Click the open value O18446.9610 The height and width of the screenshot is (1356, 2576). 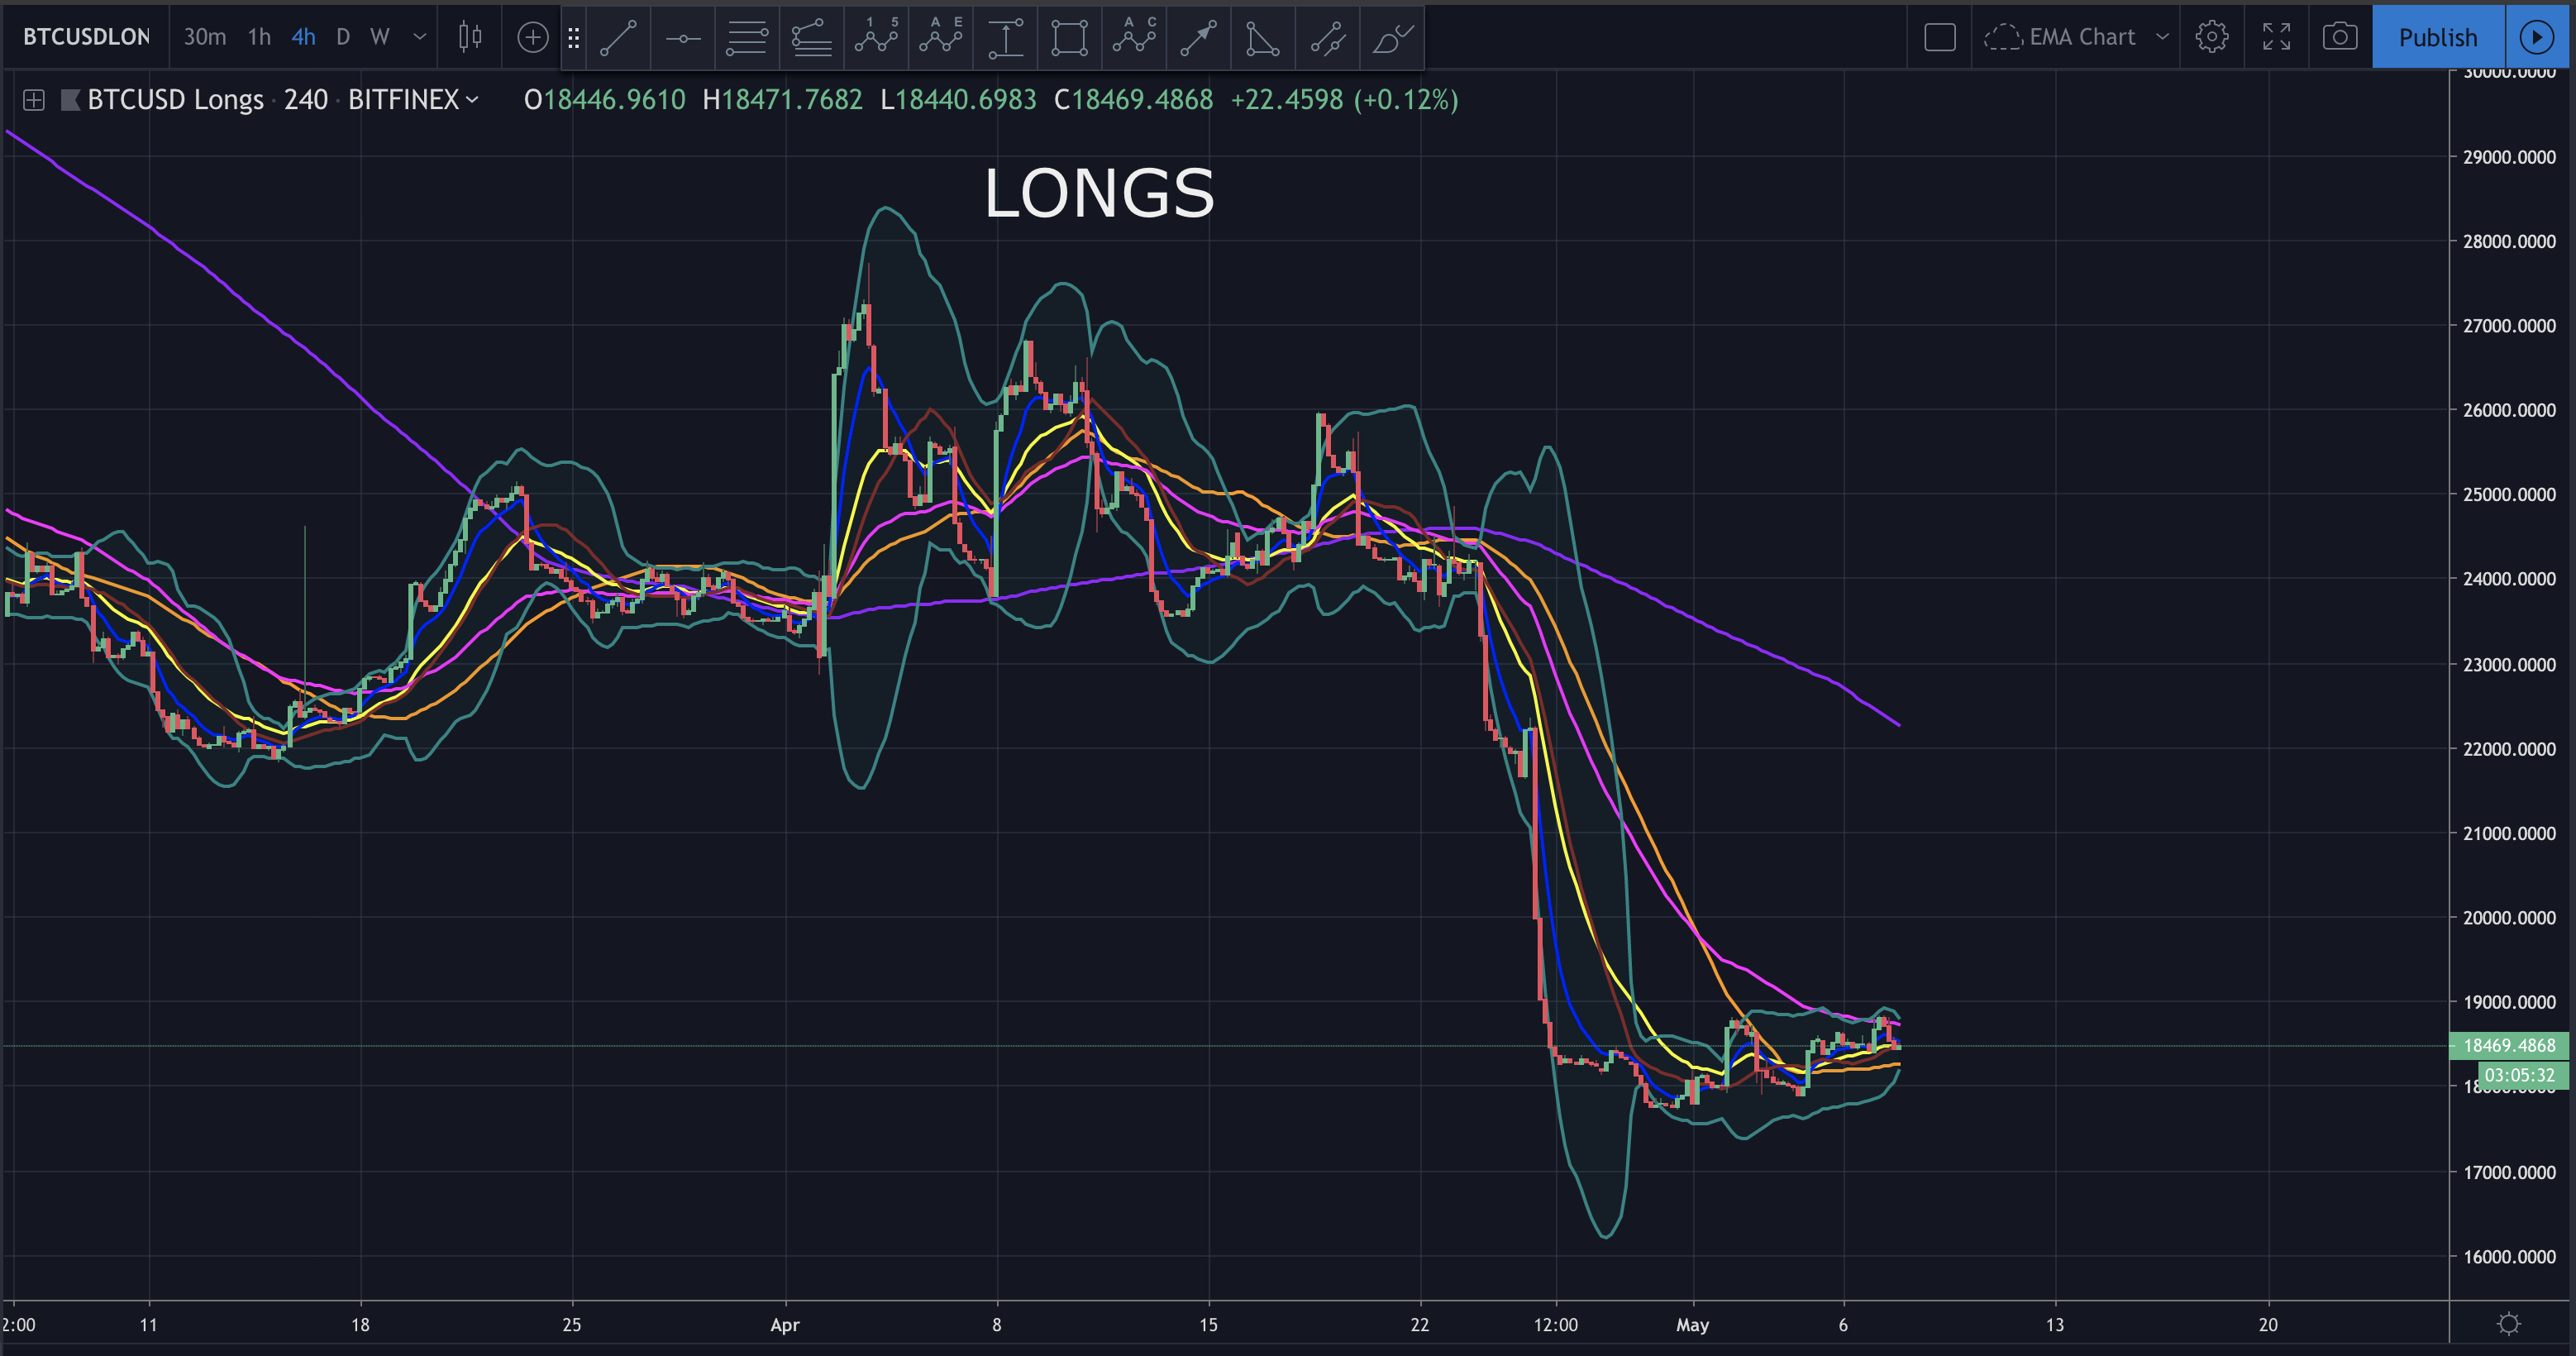[605, 100]
